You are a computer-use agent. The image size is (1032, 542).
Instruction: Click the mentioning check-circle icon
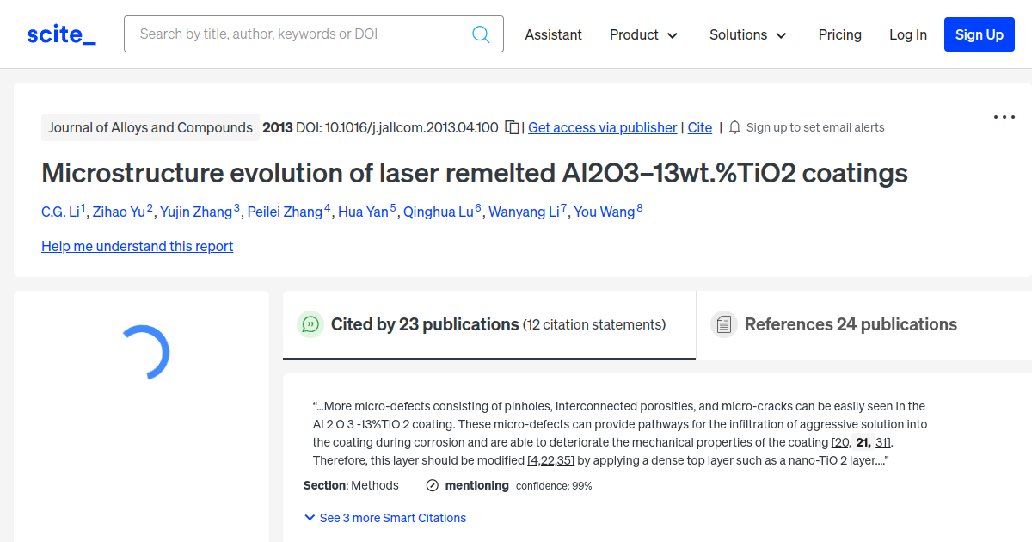[433, 485]
